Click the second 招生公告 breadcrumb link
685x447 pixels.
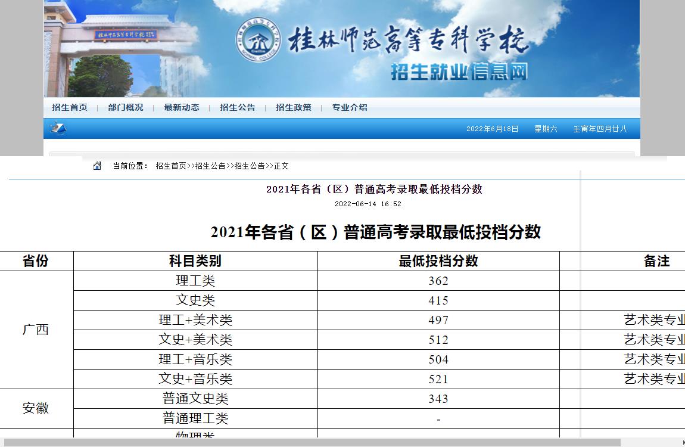click(x=250, y=166)
